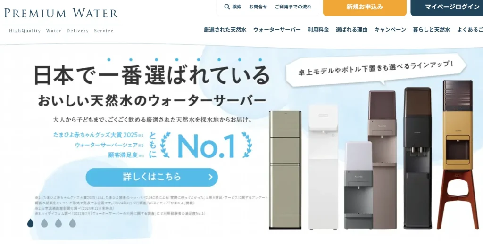Click the No.1 award banner graphic
The image size is (483, 244).
[x=206, y=145]
